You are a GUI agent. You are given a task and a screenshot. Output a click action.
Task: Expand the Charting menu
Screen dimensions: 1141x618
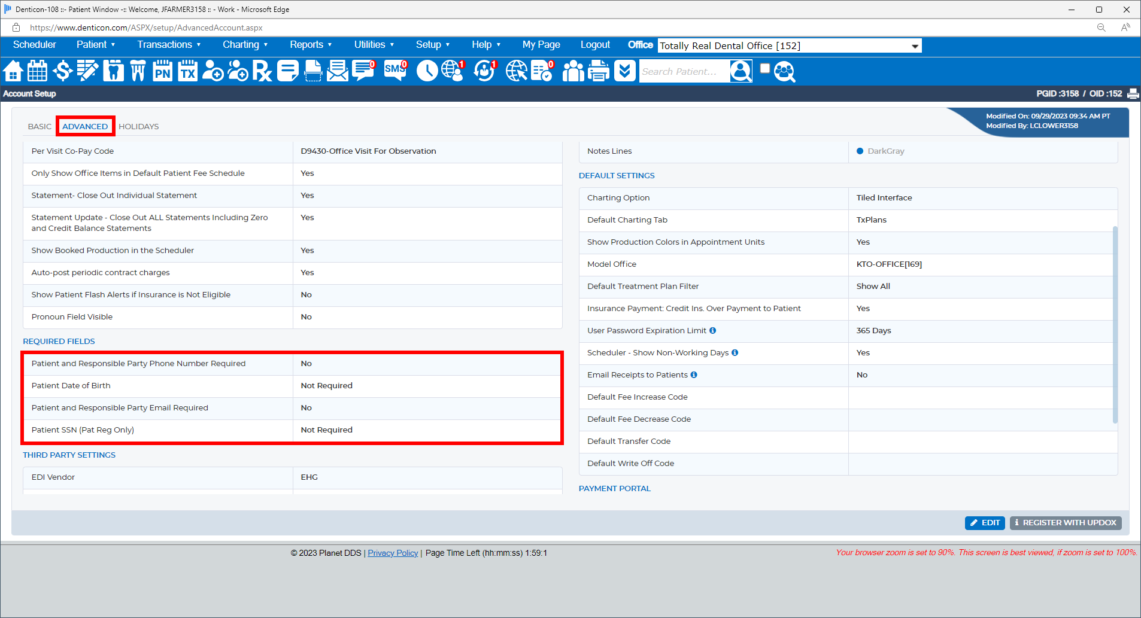tap(245, 44)
